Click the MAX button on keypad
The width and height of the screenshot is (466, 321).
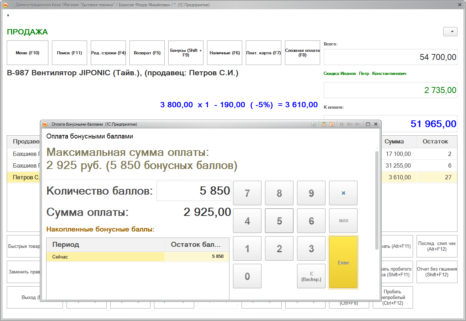343,221
